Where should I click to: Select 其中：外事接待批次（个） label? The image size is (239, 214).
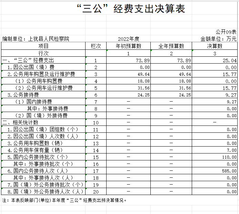[x=43, y=164]
